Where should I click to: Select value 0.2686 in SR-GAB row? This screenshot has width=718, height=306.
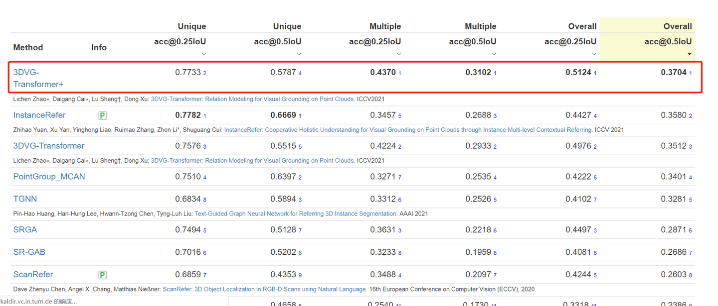(674, 252)
